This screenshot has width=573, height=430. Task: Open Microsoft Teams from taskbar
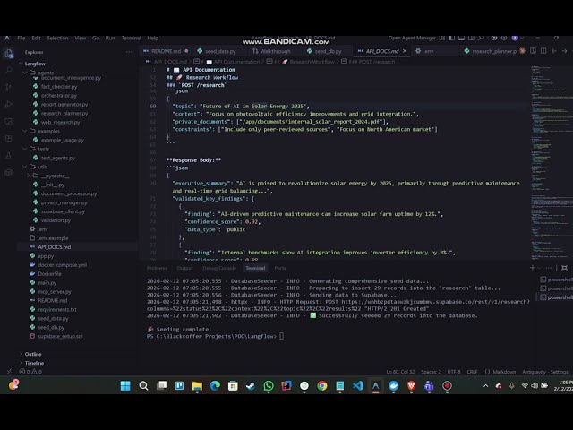[x=430, y=386]
